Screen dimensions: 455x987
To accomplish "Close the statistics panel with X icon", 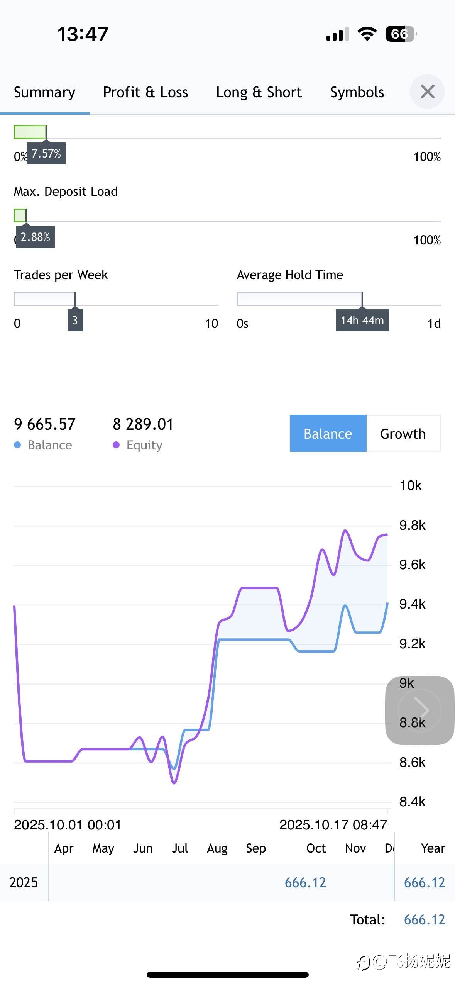I will [427, 92].
